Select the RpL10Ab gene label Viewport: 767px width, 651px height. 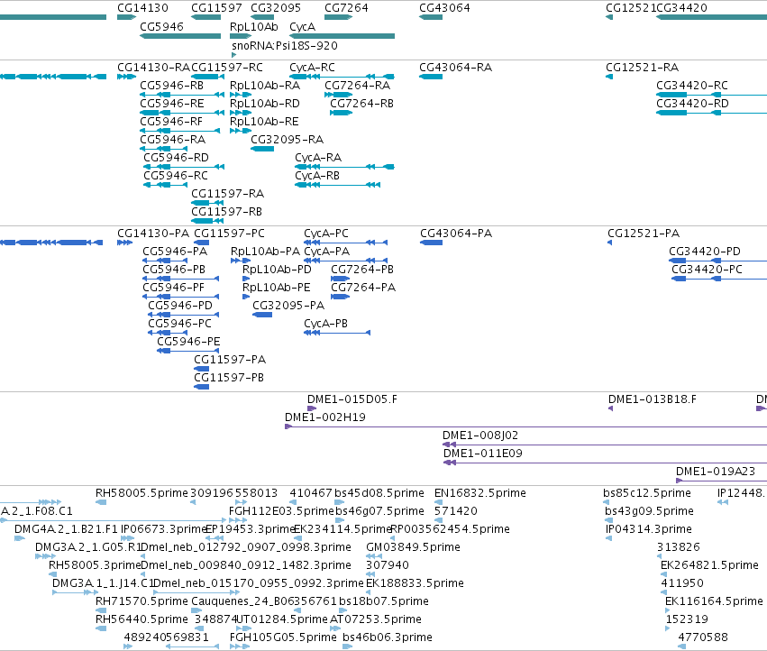[254, 27]
